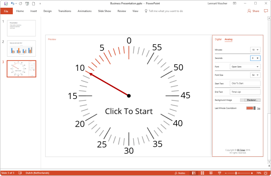Open the Seconds dropdown
271x176 pixels.
pyautogui.click(x=255, y=58)
